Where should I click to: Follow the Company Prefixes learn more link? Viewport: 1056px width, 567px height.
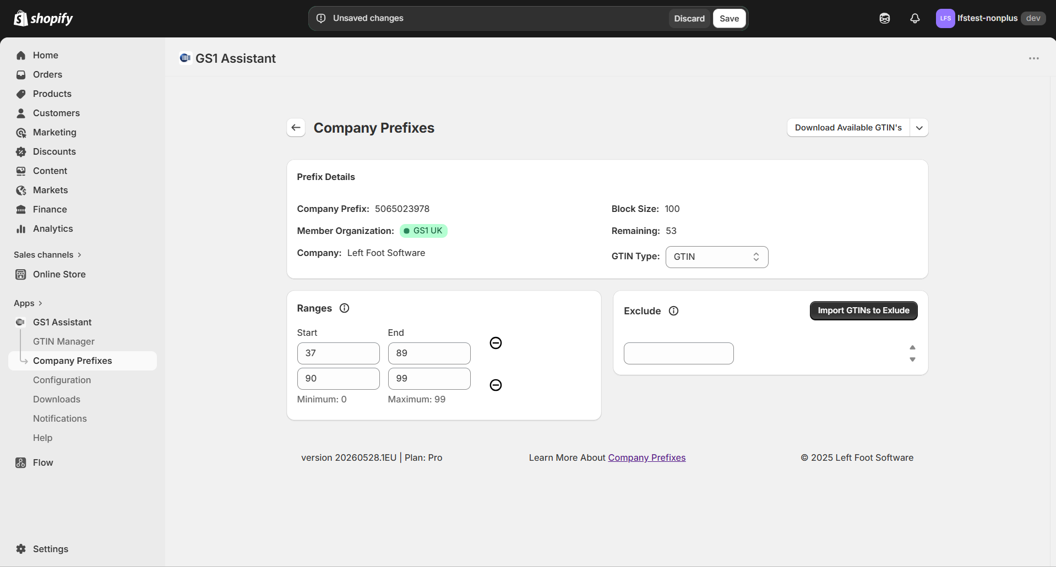point(647,457)
